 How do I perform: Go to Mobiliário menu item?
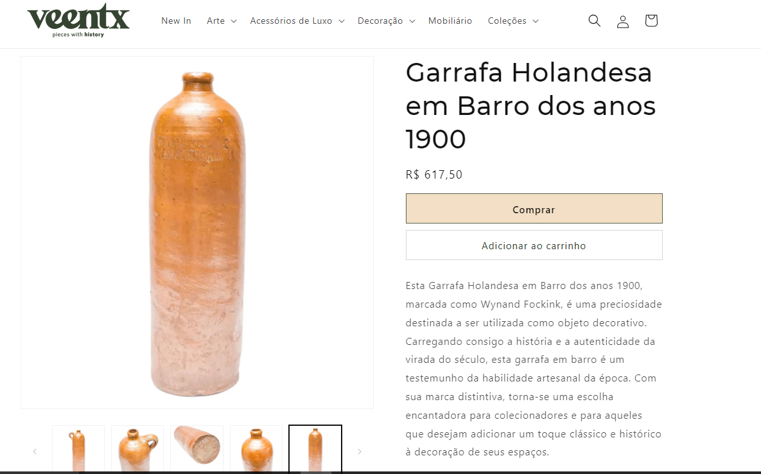tap(450, 21)
